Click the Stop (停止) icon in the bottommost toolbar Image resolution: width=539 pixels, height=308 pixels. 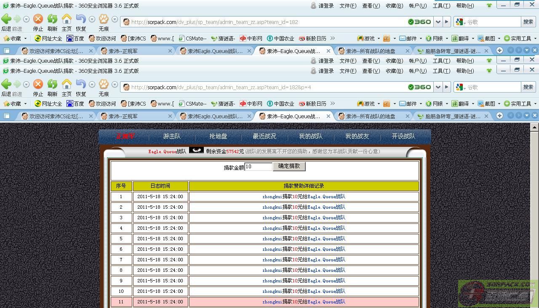(x=38, y=85)
